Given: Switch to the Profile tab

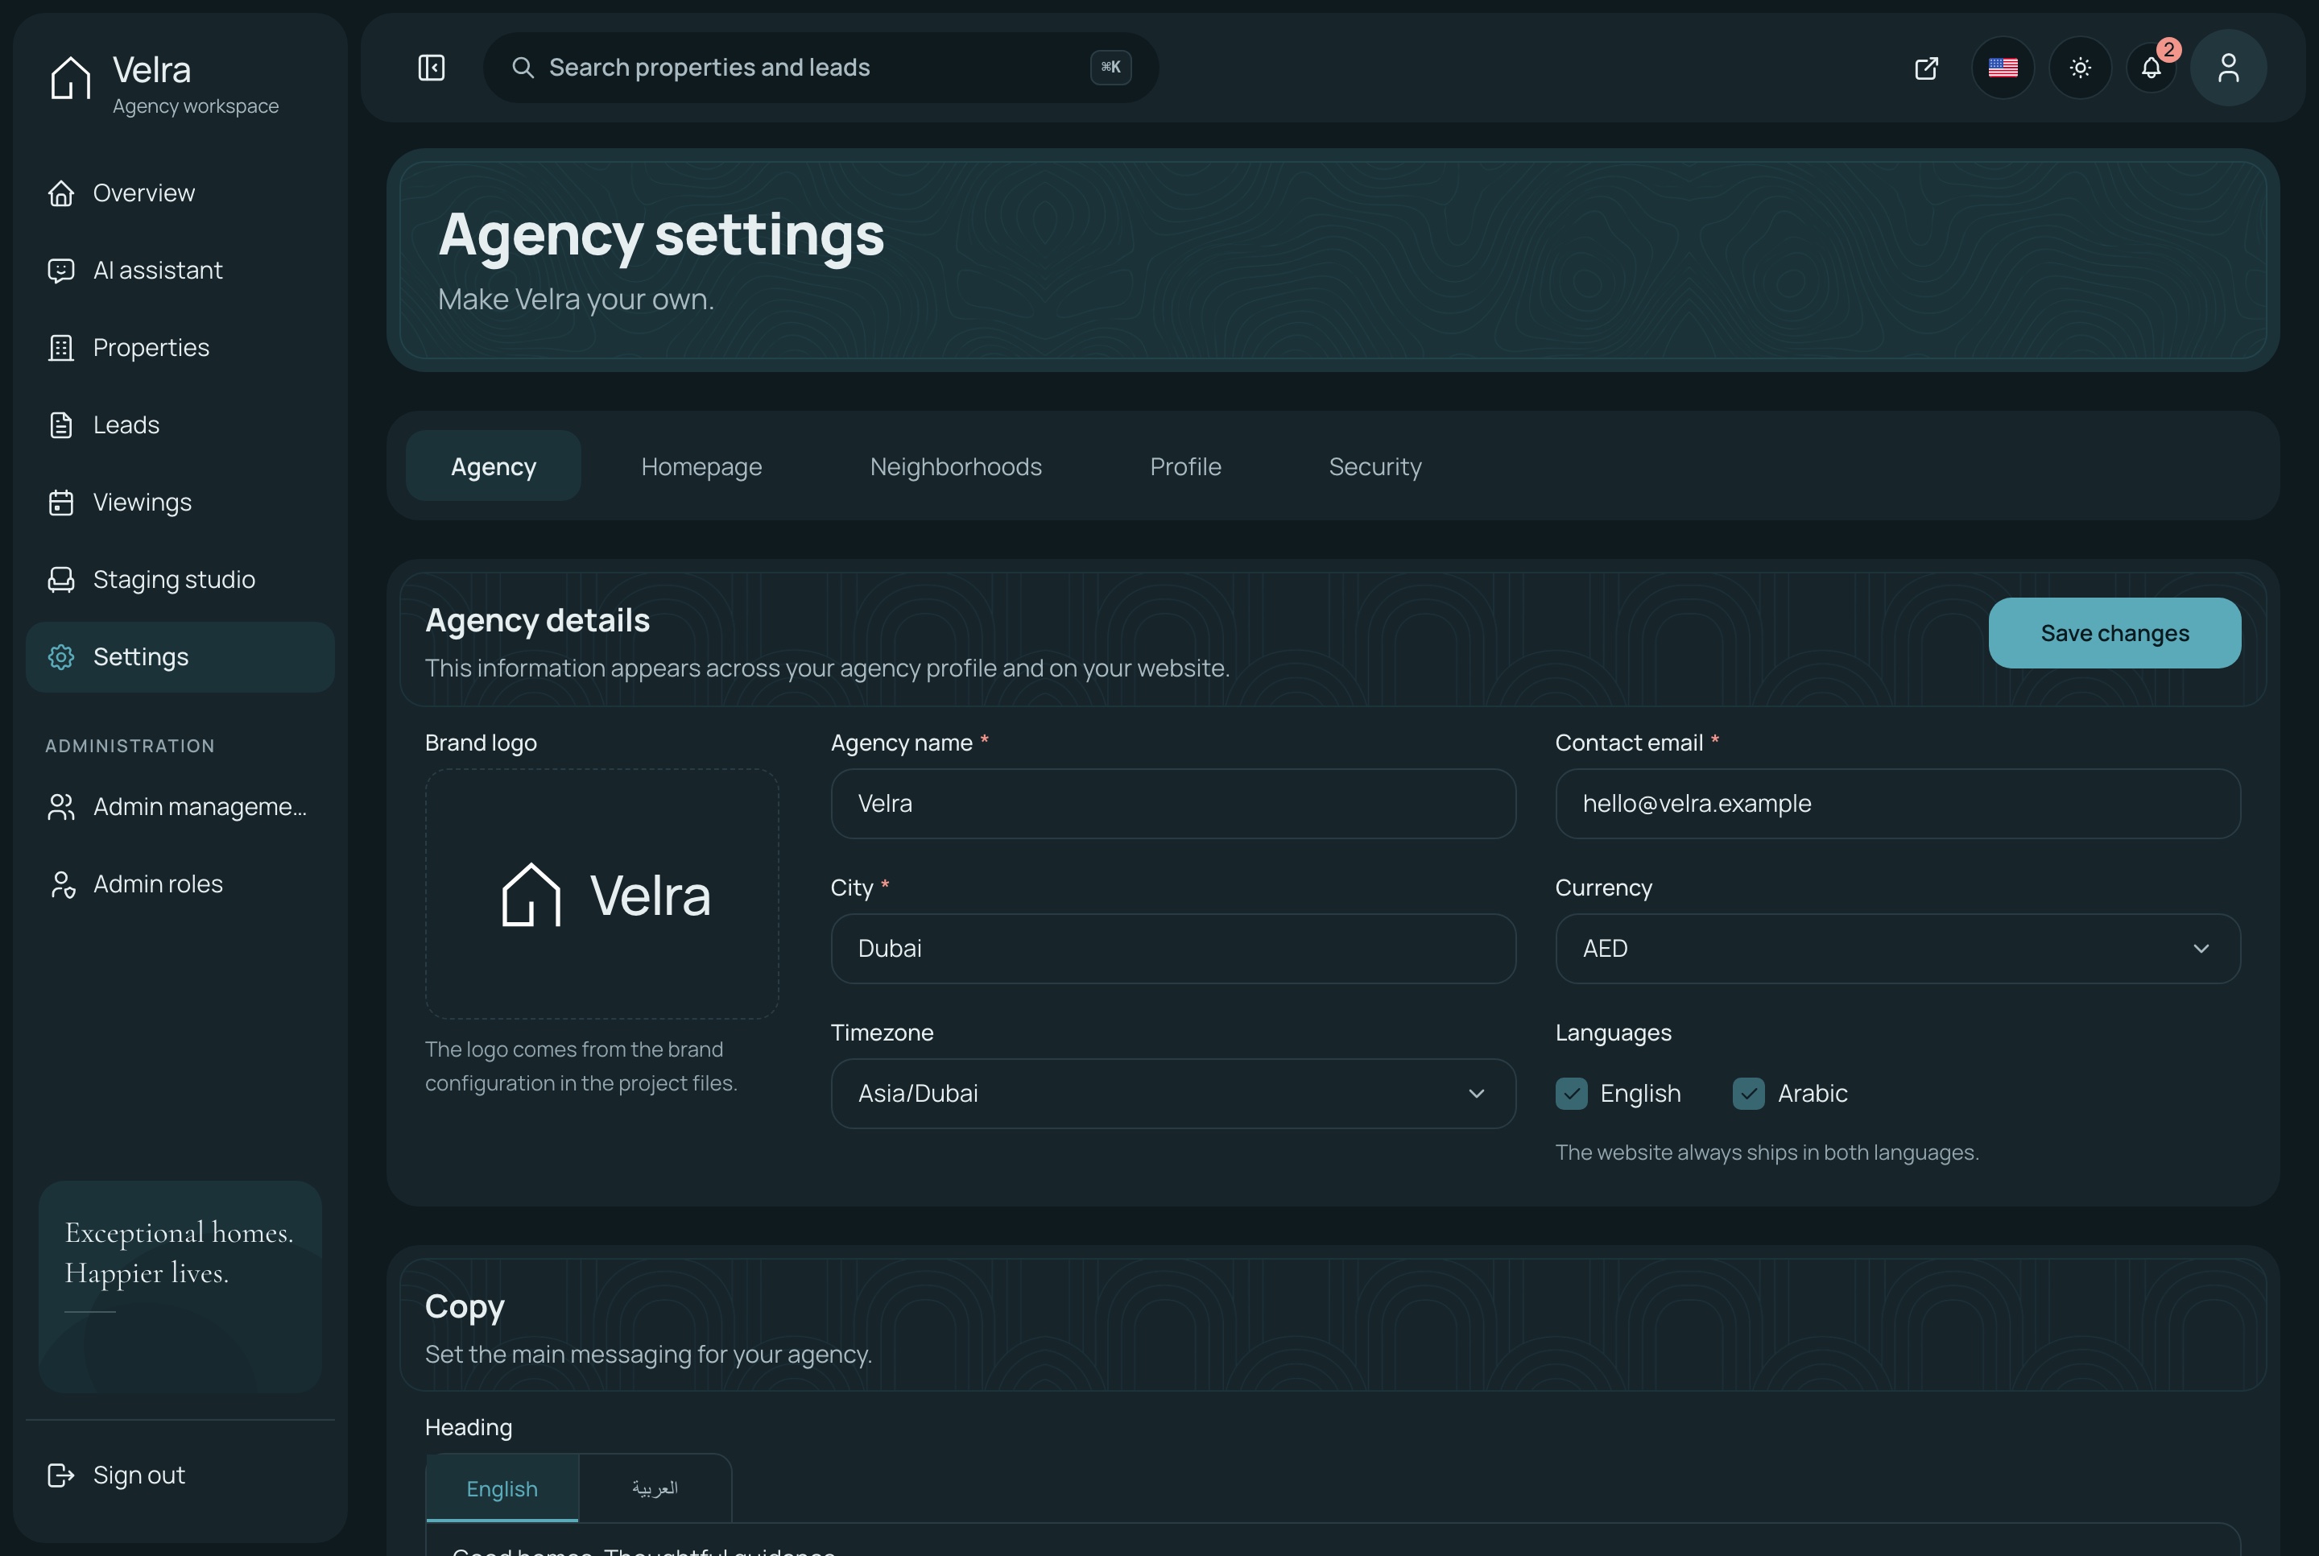Looking at the screenshot, I should tap(1185, 466).
